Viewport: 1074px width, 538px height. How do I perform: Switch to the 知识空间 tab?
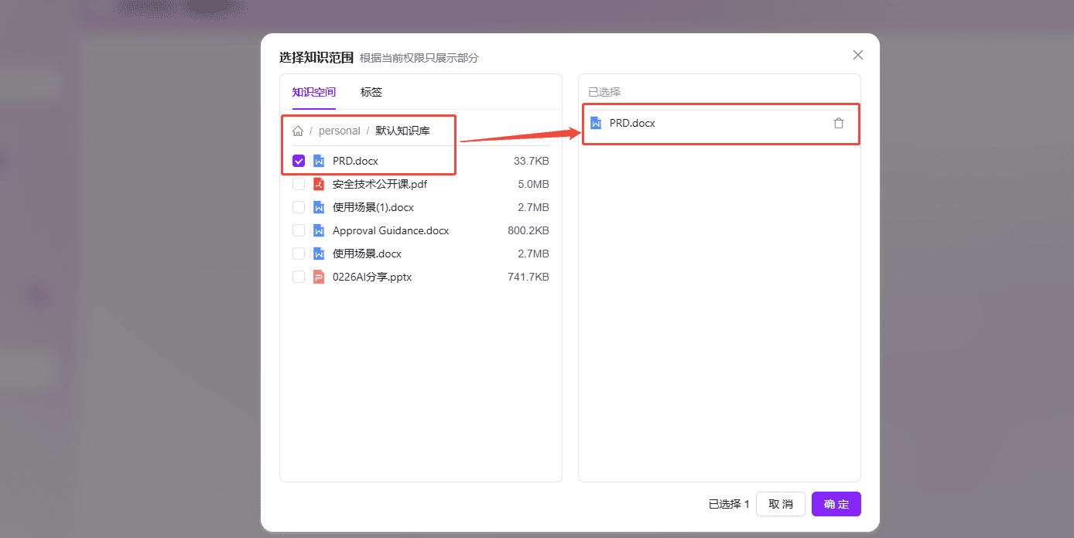click(314, 92)
